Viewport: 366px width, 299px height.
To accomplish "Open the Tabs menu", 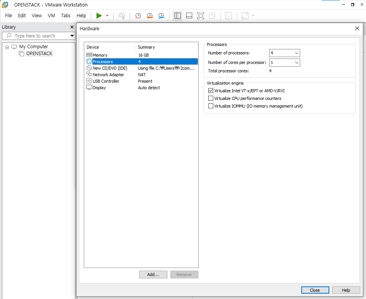I will (65, 16).
